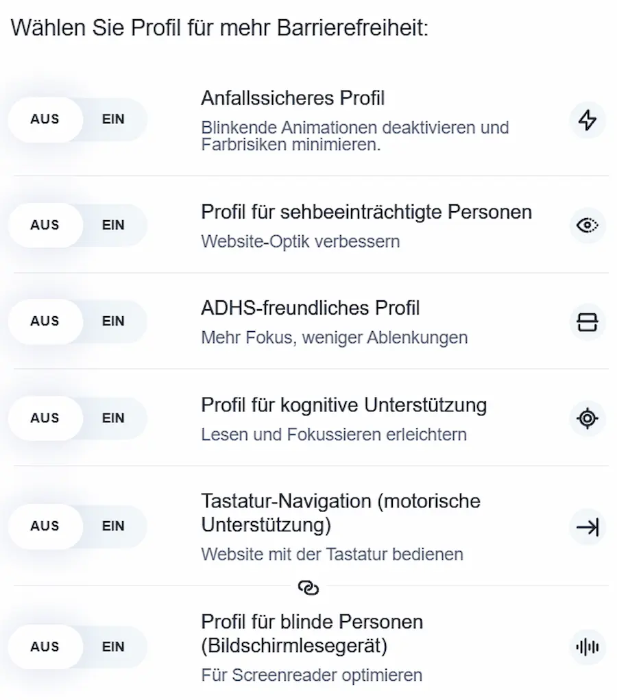
Task: Turn on blind persons profile EIN
Action: point(113,647)
